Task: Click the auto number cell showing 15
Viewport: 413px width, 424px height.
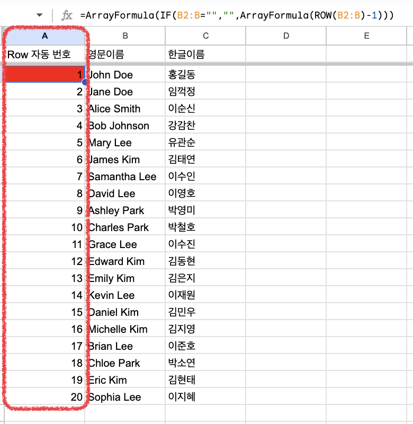Action: [45, 312]
